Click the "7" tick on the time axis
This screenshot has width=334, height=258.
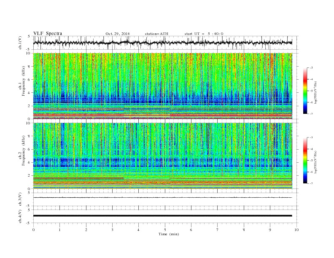click(218, 230)
